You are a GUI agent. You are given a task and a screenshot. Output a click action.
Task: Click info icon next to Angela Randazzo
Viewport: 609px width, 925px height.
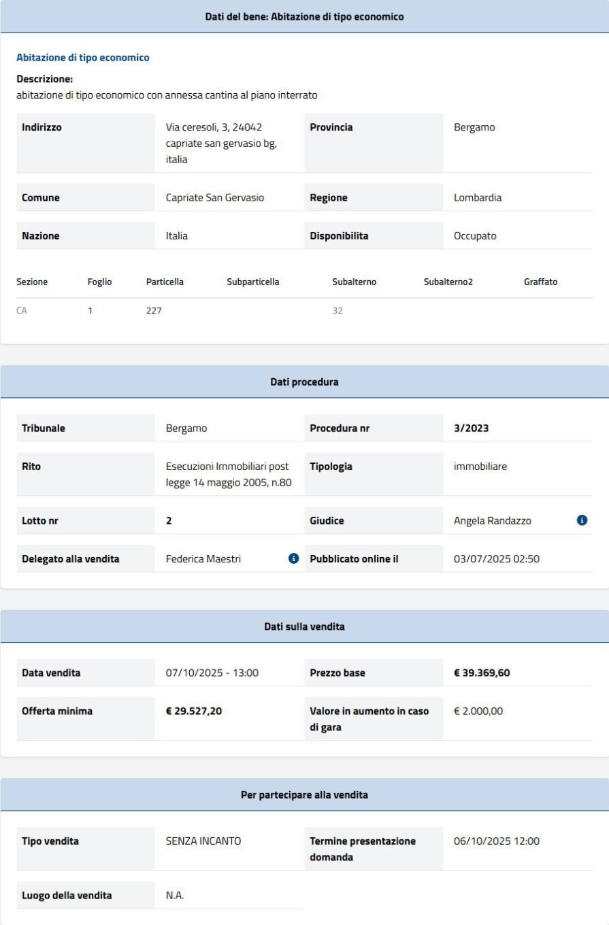click(x=582, y=520)
